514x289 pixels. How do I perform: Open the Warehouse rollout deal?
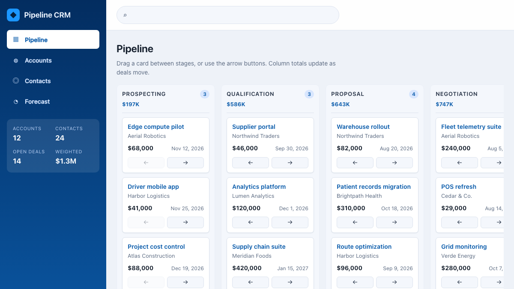click(363, 127)
